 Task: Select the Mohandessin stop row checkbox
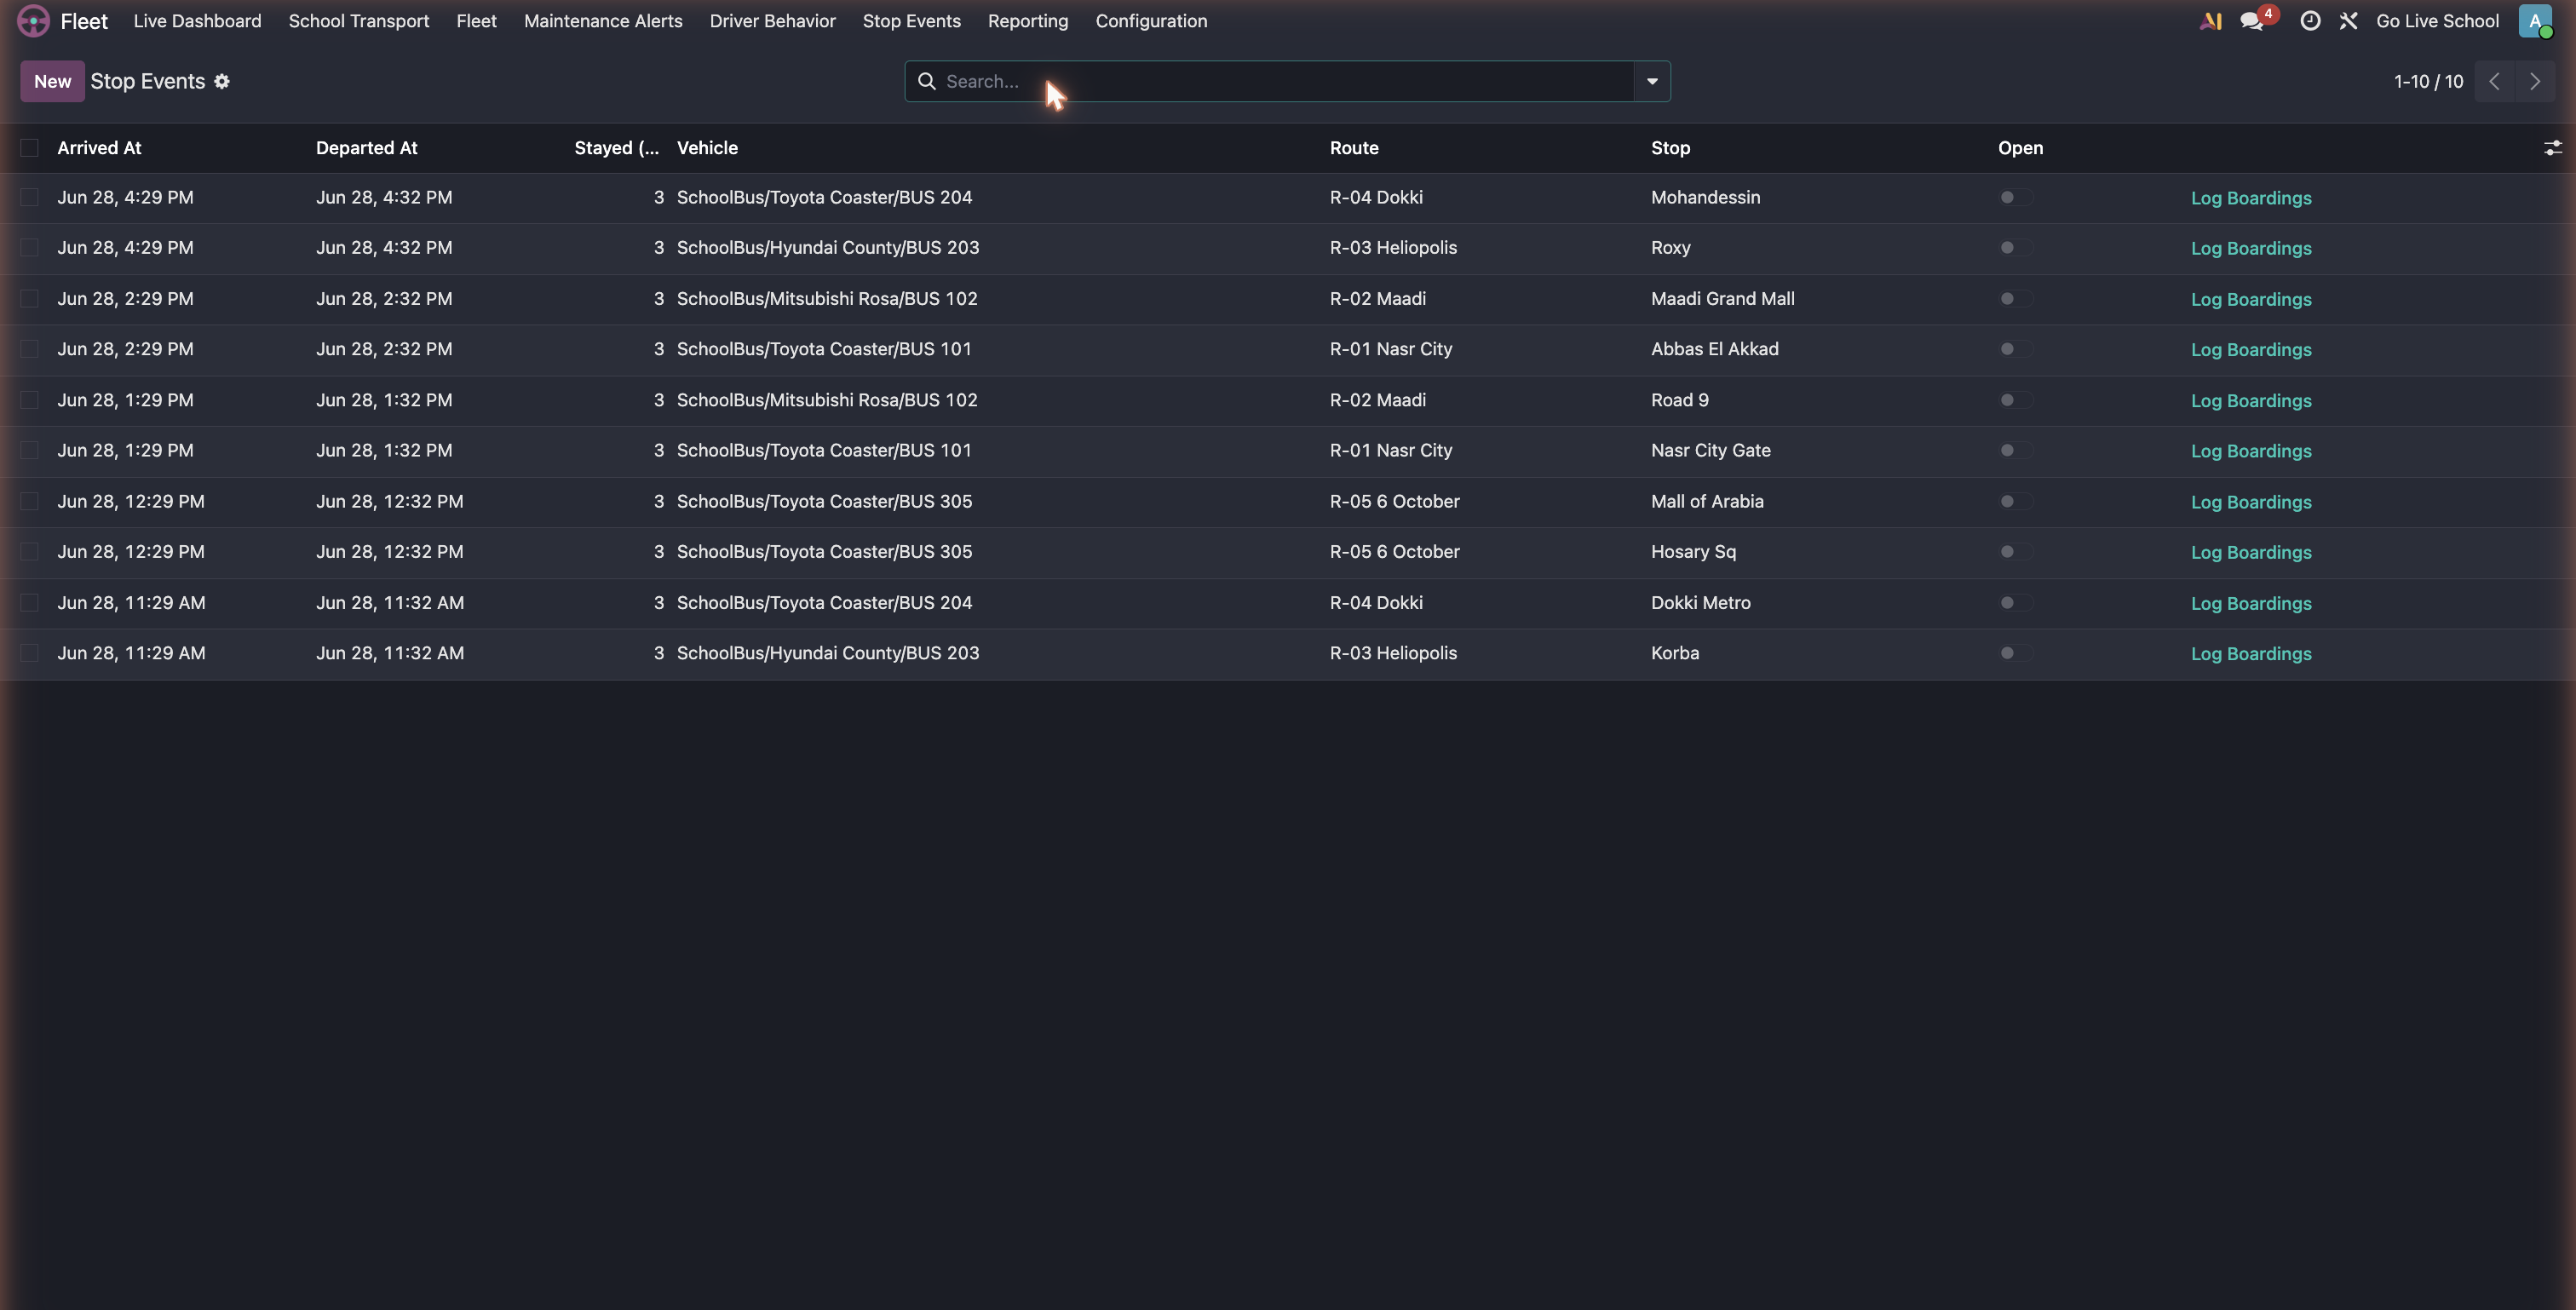[x=29, y=197]
